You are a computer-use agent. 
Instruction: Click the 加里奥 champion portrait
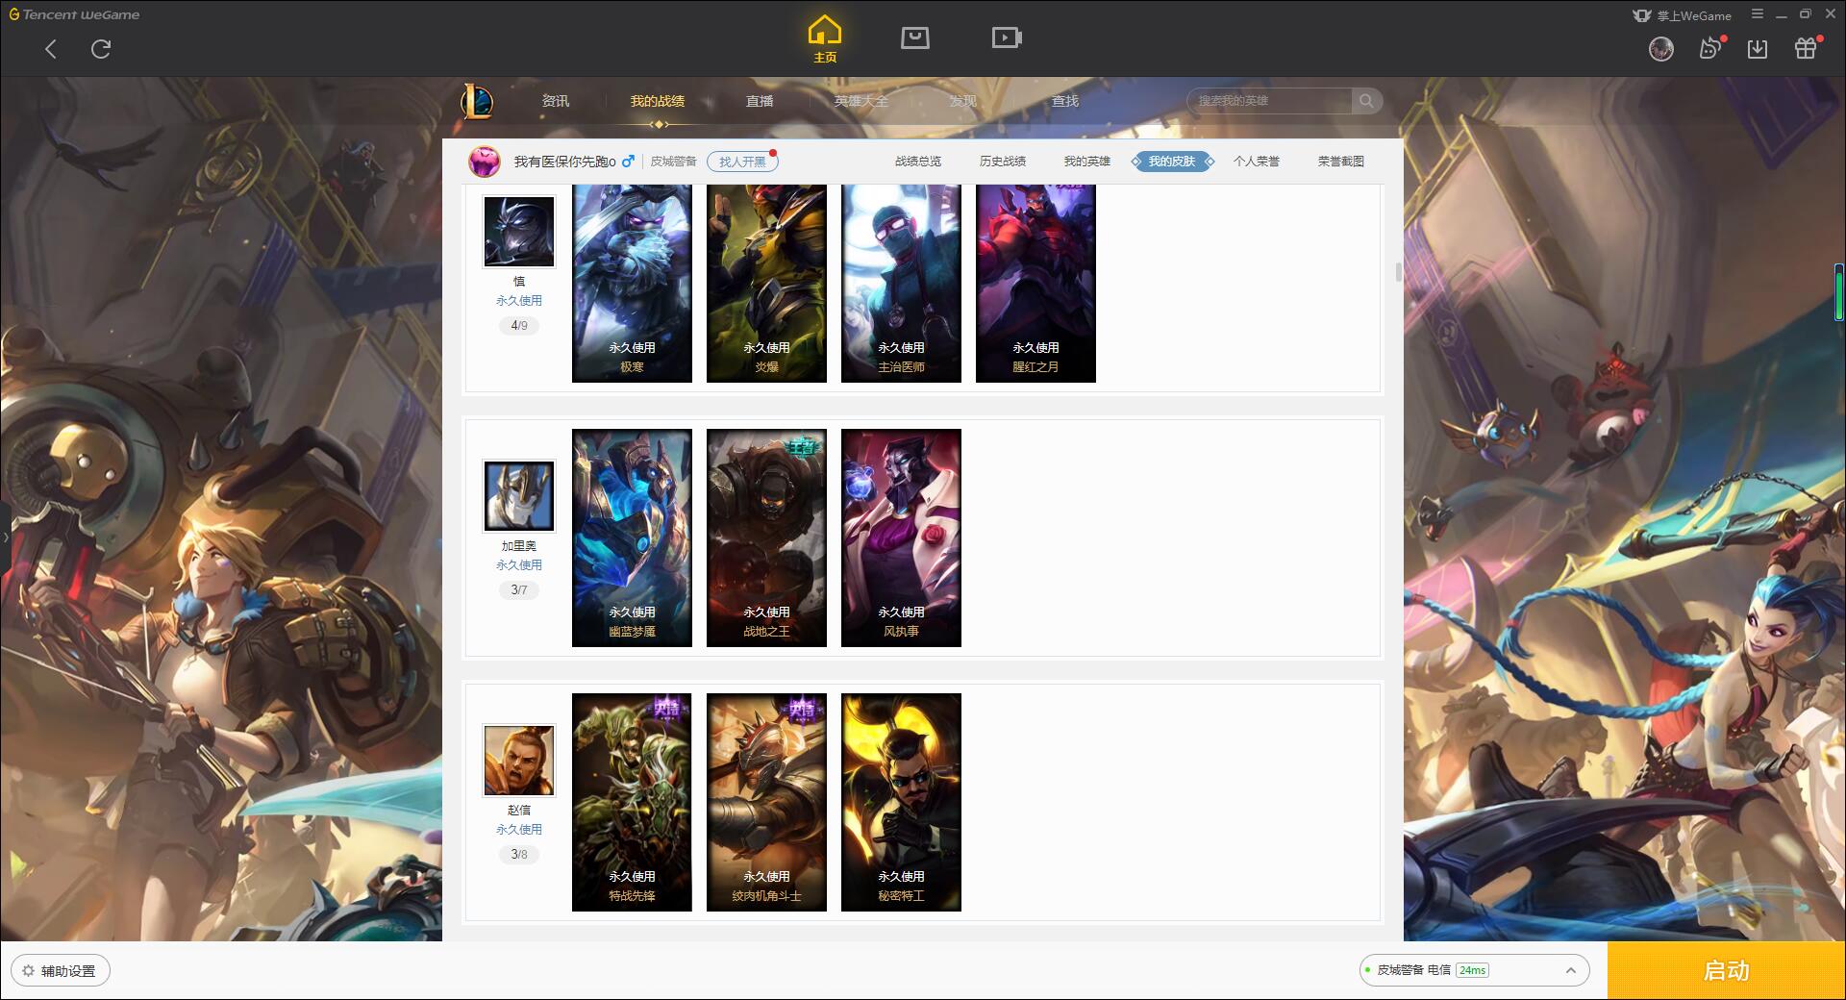pos(519,496)
